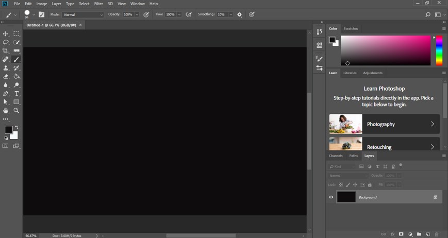Select the Hand tool

[x=6, y=110]
